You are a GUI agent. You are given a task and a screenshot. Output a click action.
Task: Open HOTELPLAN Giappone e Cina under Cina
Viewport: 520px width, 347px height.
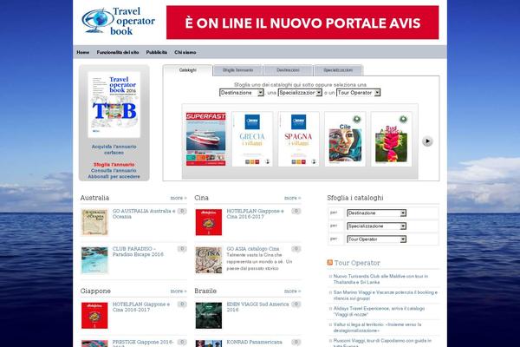pyautogui.click(x=256, y=214)
